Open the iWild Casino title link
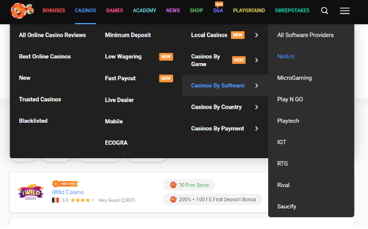Viewport: 368px width, 229px height. 67,192
